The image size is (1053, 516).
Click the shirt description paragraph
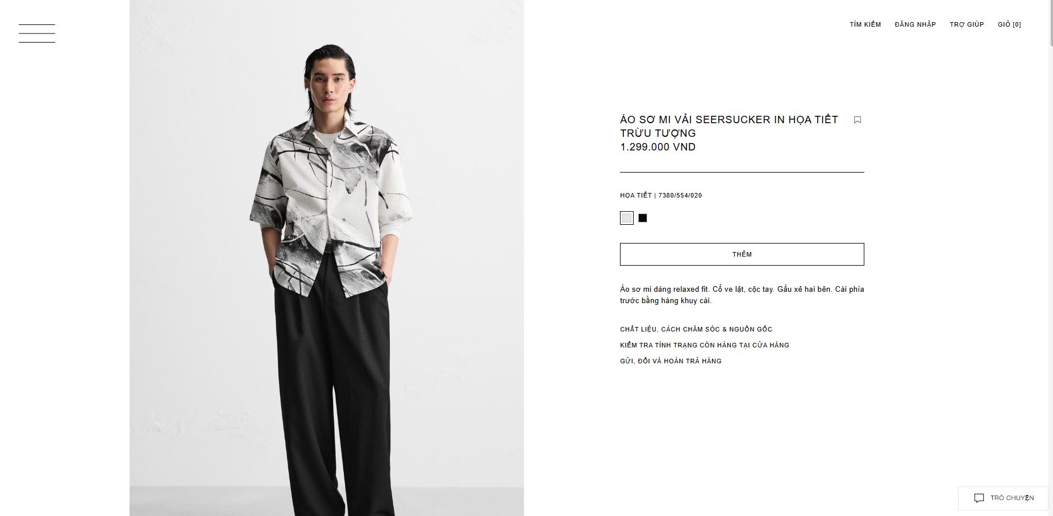(x=742, y=295)
